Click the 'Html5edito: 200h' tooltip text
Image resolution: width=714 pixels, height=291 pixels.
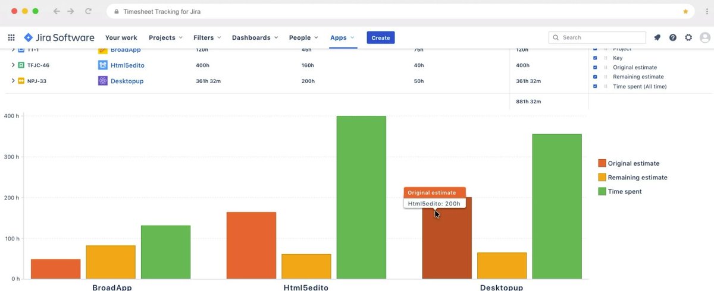pos(434,203)
